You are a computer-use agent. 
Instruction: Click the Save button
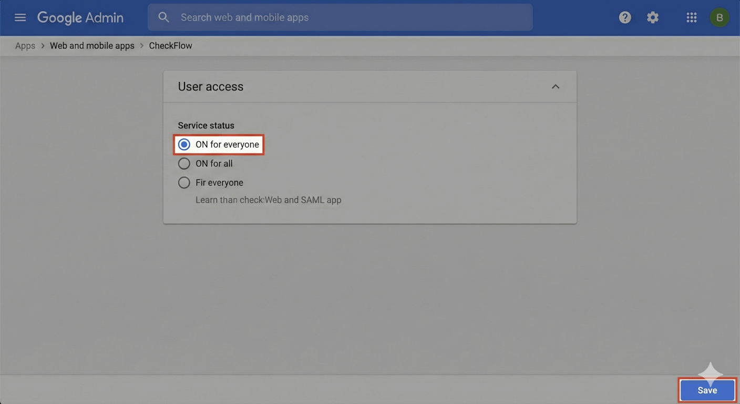[x=706, y=390]
